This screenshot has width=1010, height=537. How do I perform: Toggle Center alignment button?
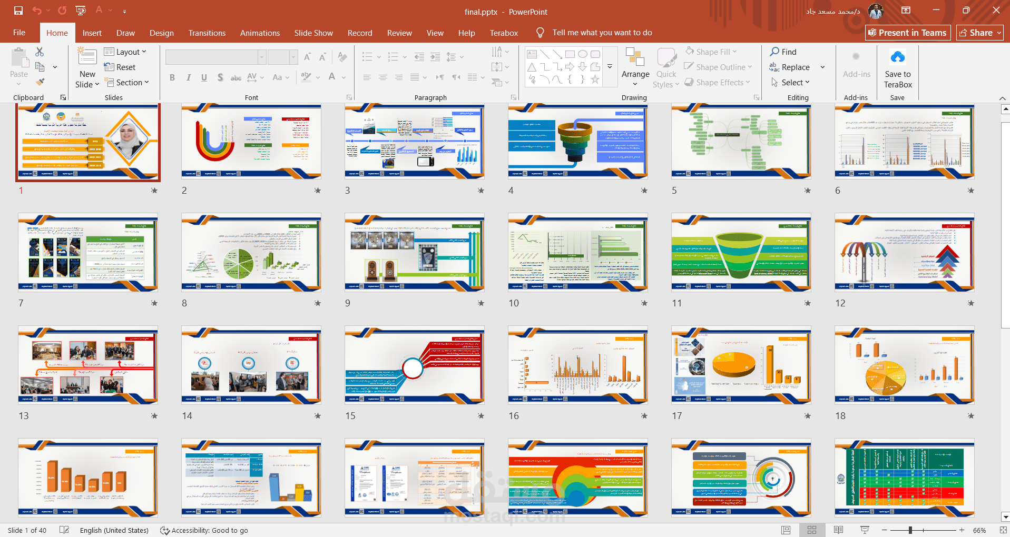click(383, 77)
